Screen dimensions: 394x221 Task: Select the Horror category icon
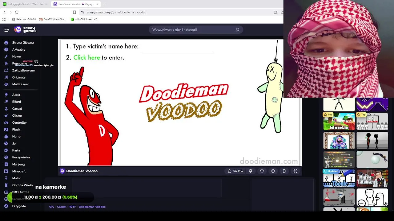click(x=6, y=136)
